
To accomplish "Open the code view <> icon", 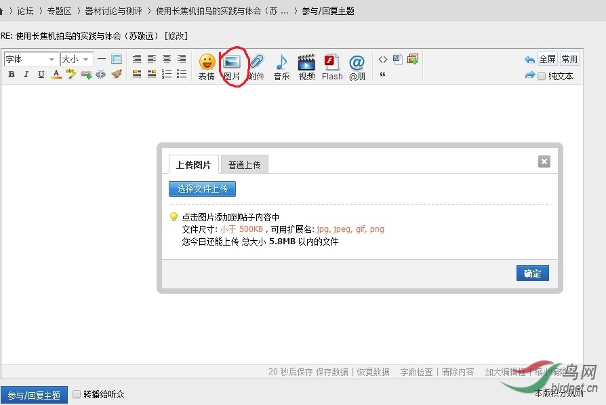I will point(382,60).
